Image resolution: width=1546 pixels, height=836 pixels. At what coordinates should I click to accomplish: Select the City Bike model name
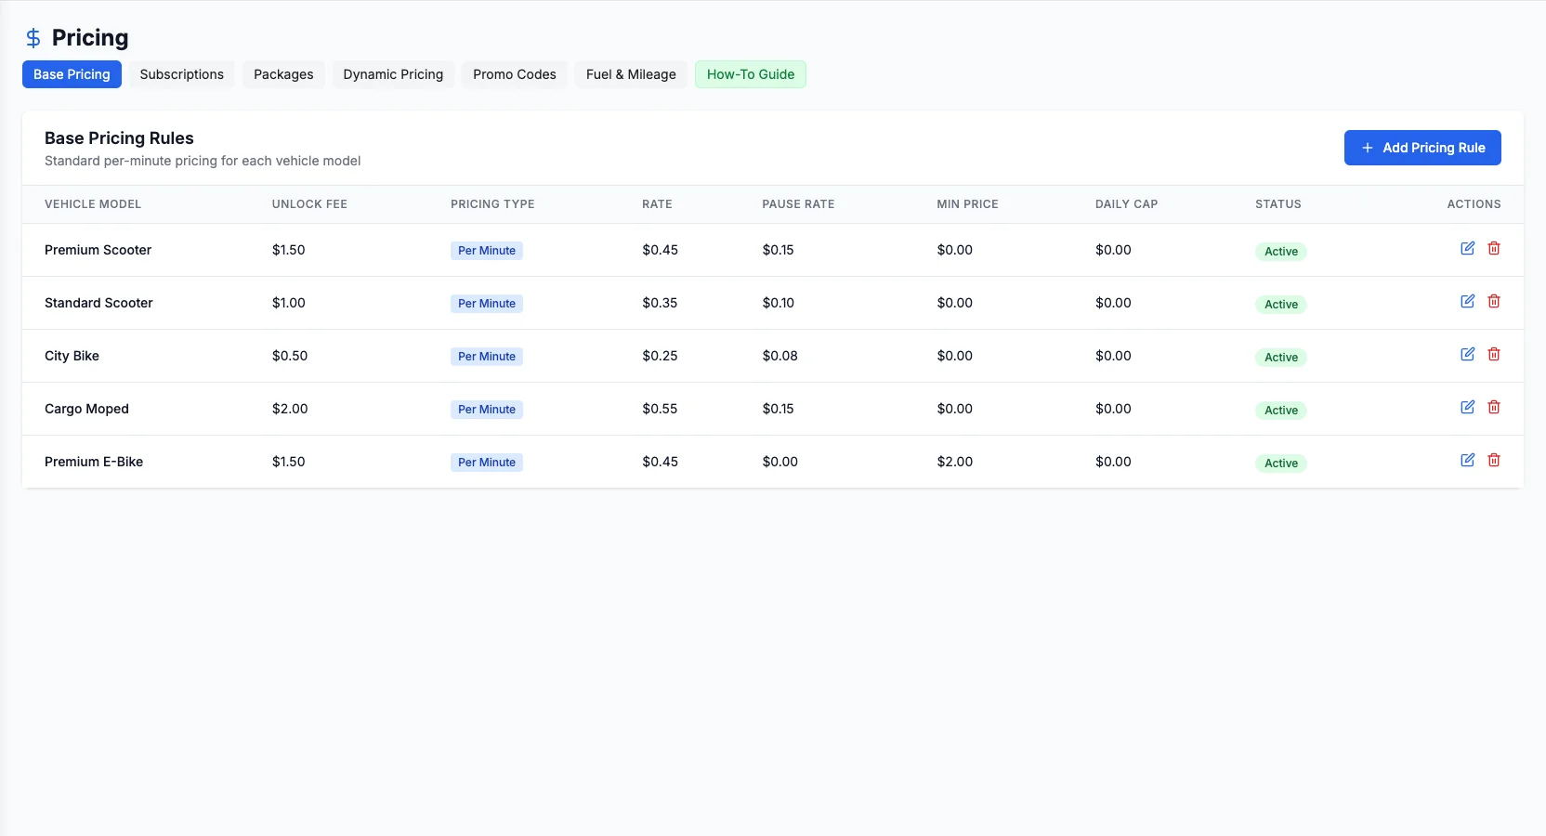[72, 356]
